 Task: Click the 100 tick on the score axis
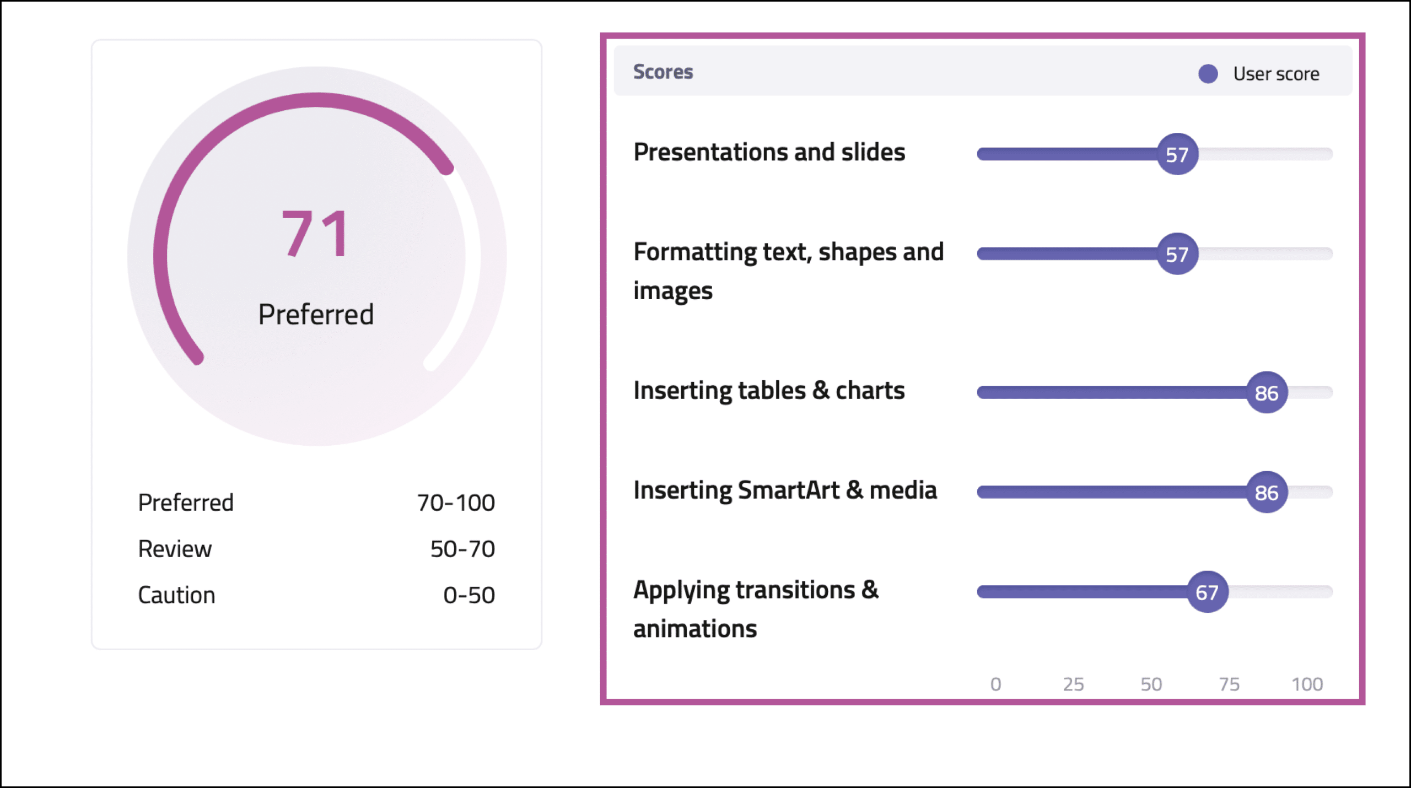[1307, 684]
